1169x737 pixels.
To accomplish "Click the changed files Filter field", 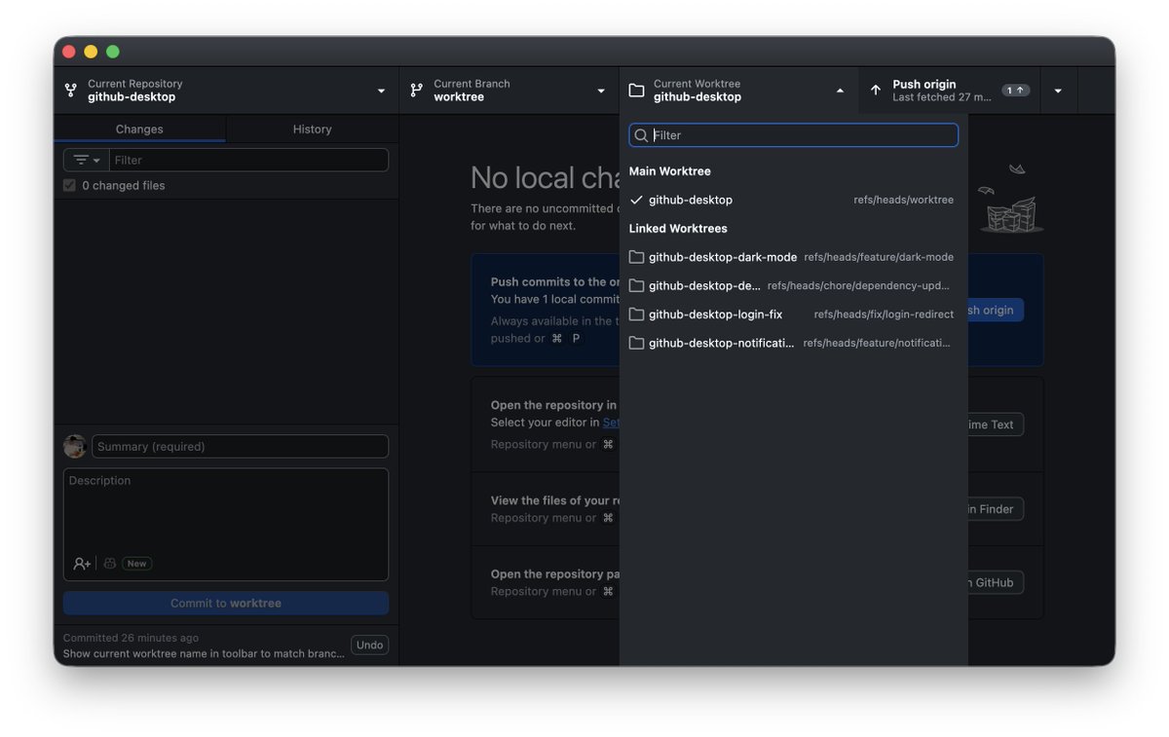I will 248,160.
